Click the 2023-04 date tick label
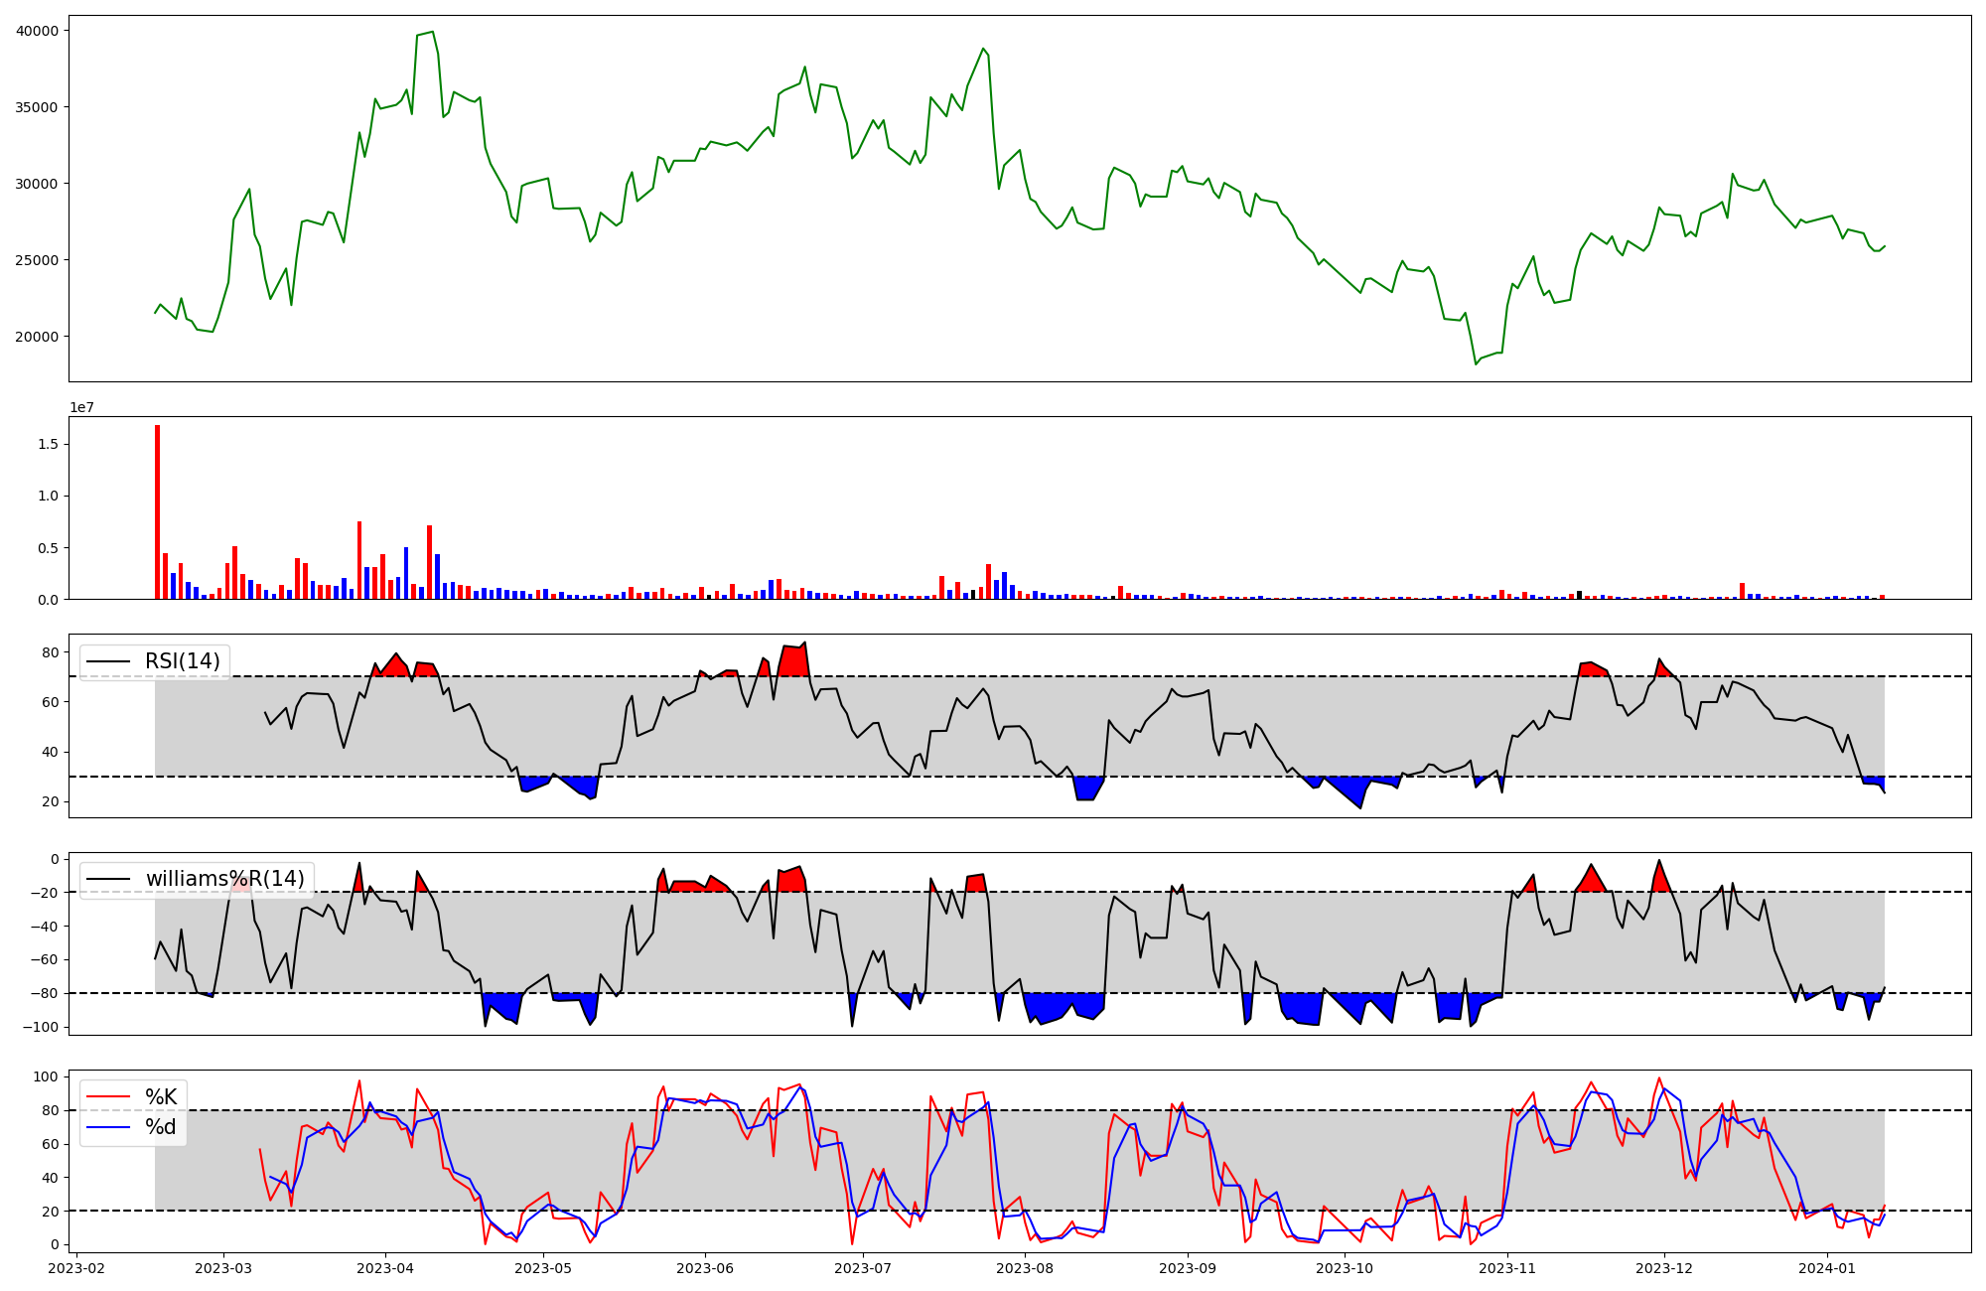The height and width of the screenshot is (1291, 1986). pos(385,1268)
